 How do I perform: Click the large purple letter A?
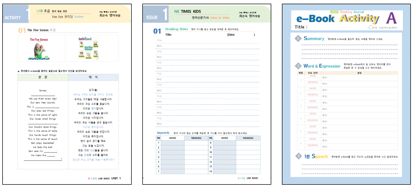tap(391, 19)
